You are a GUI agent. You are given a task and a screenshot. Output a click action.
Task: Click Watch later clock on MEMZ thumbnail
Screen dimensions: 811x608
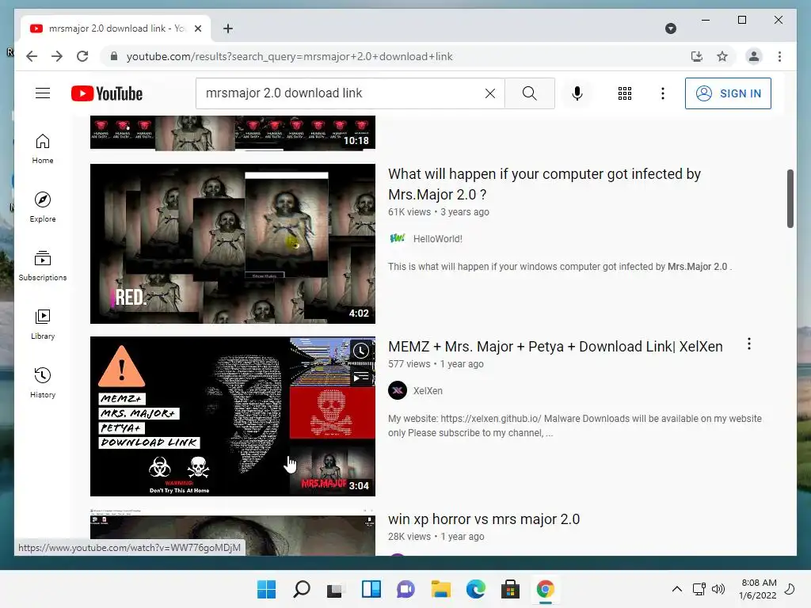pyautogui.click(x=360, y=351)
